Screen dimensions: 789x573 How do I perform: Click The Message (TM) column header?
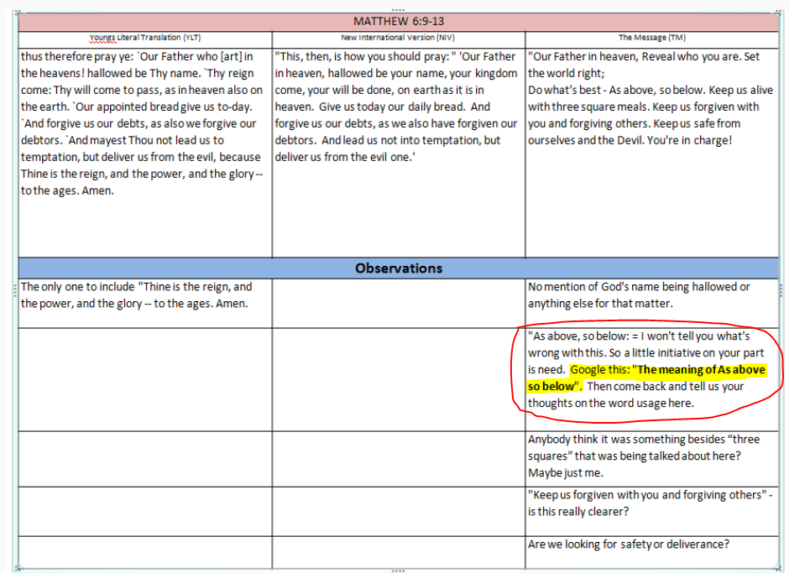point(652,39)
